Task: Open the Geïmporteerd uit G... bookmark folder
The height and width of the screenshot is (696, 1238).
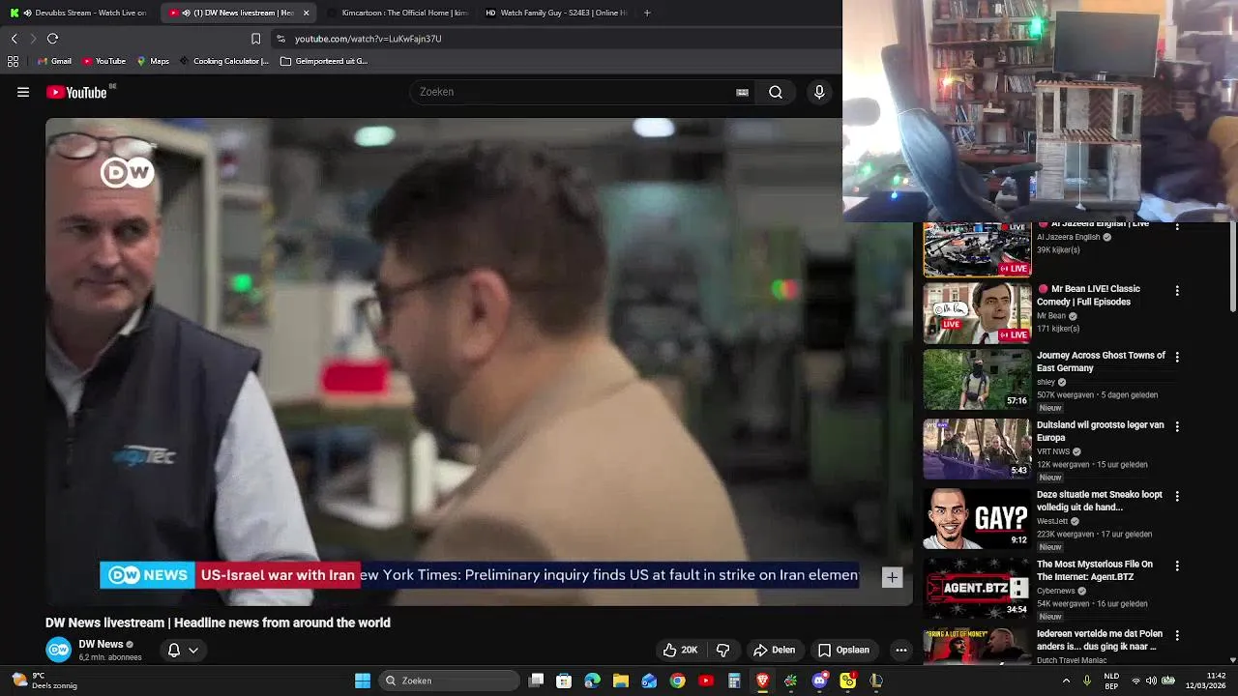Action: (324, 61)
